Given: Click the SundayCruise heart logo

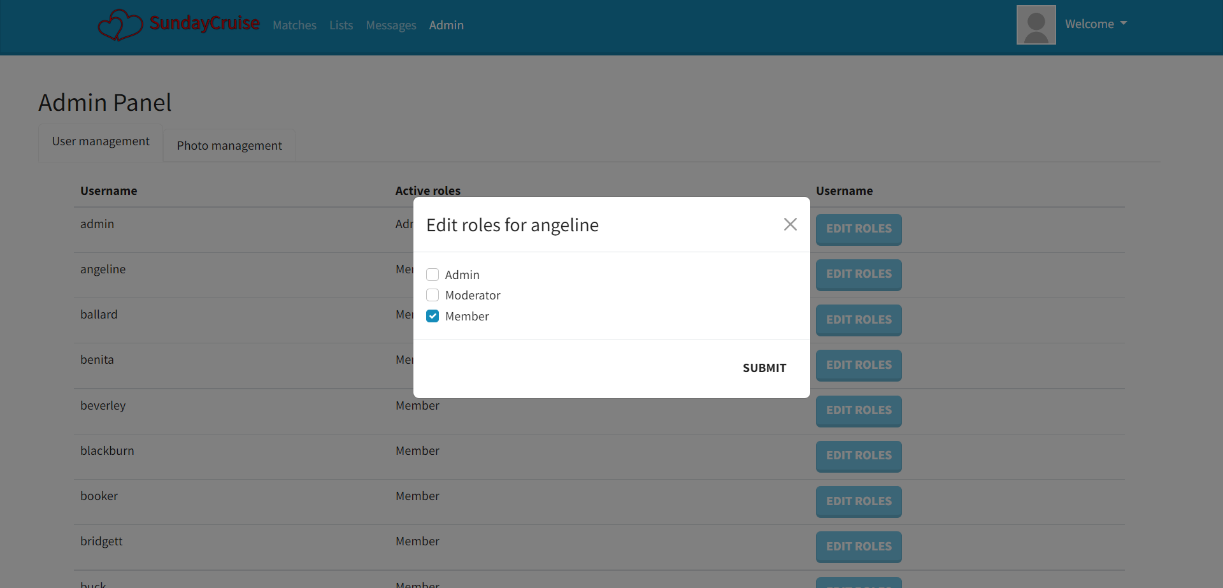Looking at the screenshot, I should tap(121, 24).
